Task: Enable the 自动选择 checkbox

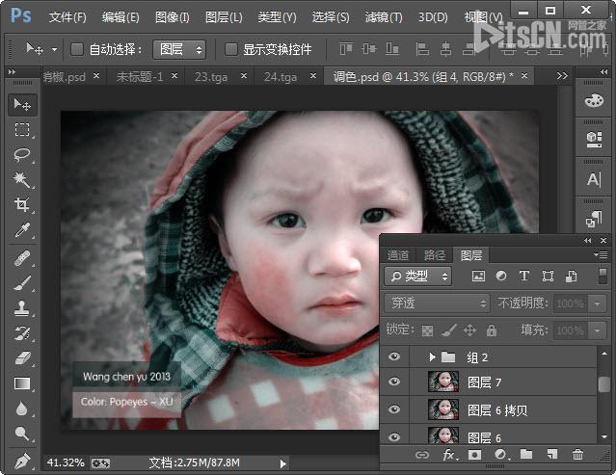Action: [x=77, y=49]
